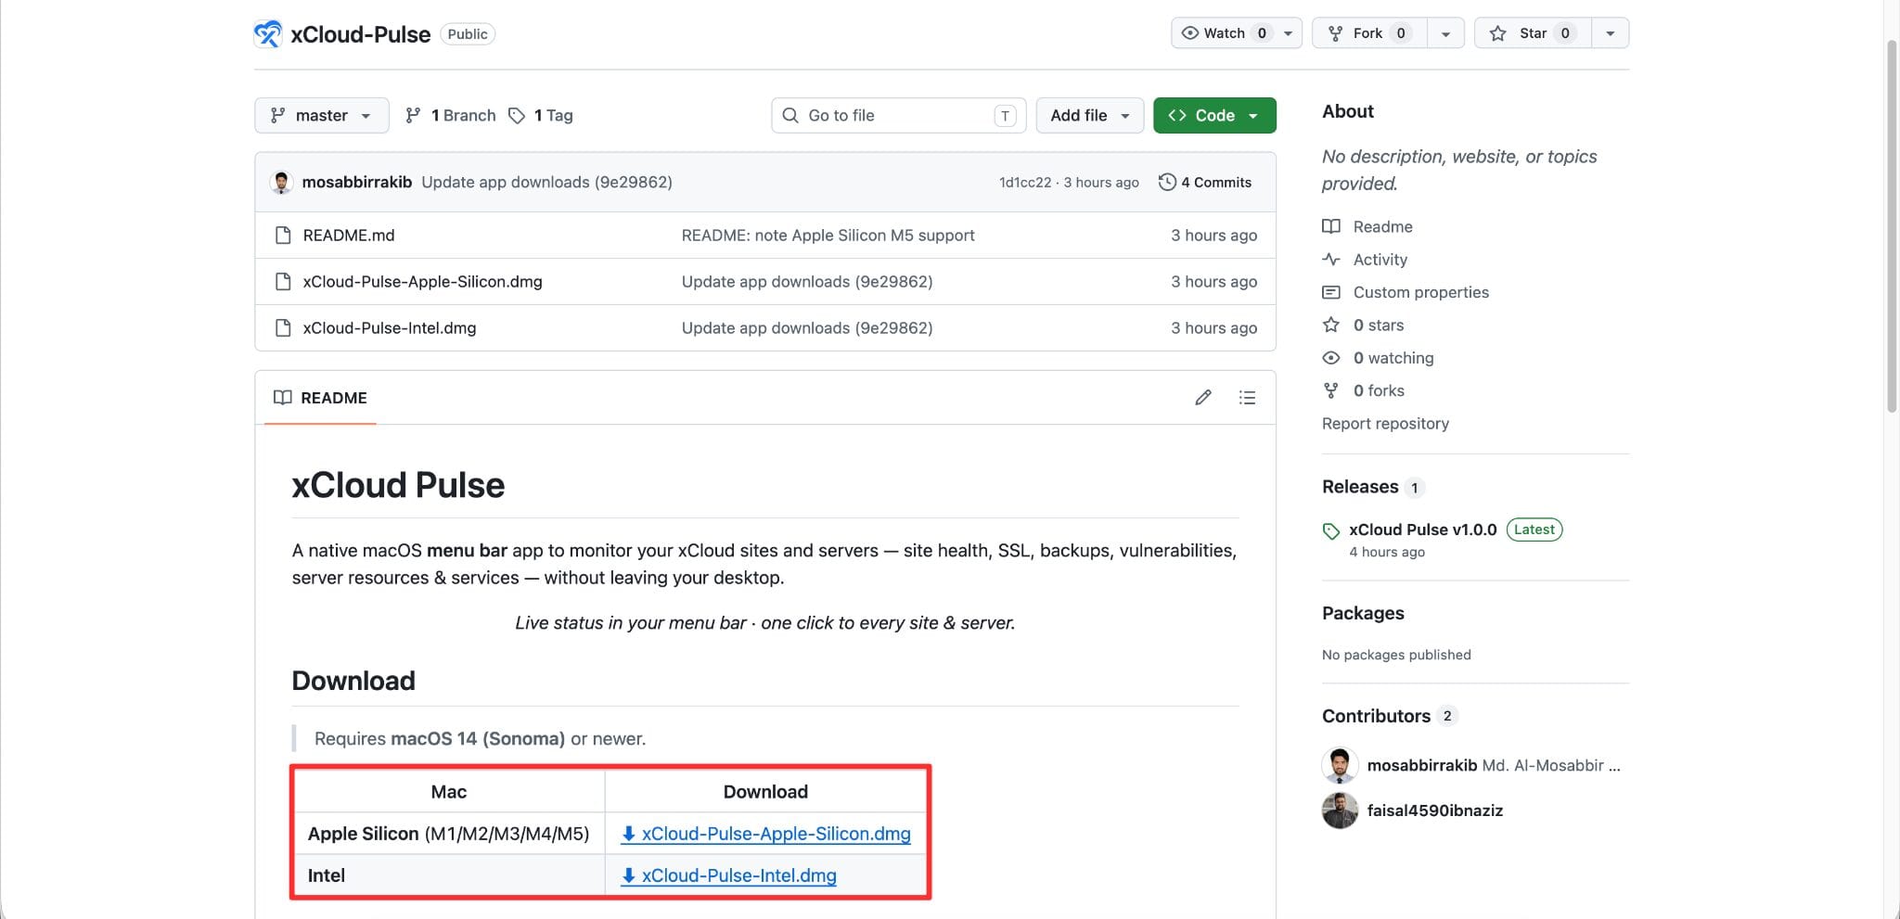
Task: Click the Report repository link
Action: (x=1385, y=424)
